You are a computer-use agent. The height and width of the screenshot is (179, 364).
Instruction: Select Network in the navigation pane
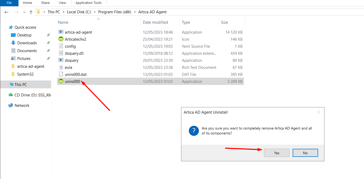(22, 106)
